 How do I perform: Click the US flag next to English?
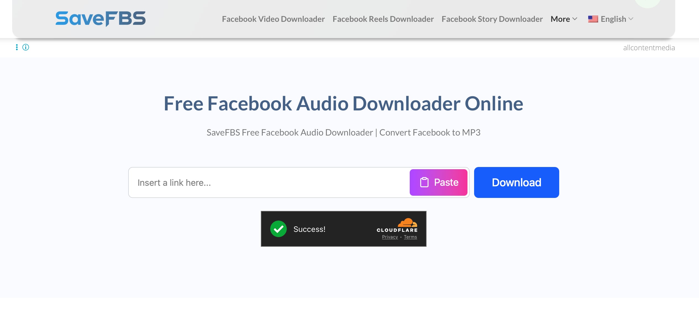click(593, 19)
